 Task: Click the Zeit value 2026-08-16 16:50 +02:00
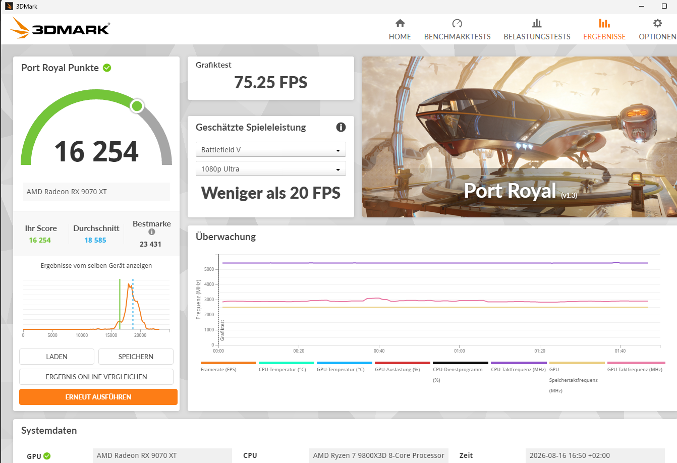pos(595,455)
